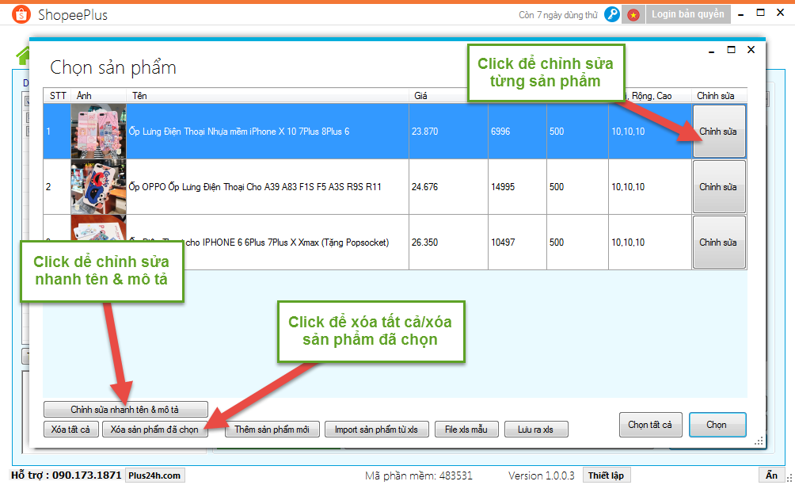
Task: Open the first product's phone case thumbnail
Action: tap(98, 132)
